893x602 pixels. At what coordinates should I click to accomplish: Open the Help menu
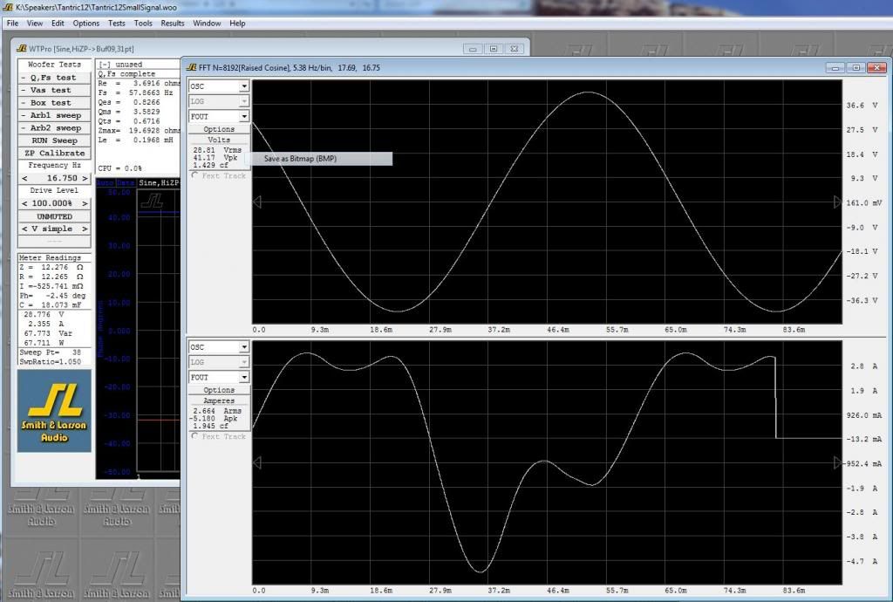click(x=237, y=24)
